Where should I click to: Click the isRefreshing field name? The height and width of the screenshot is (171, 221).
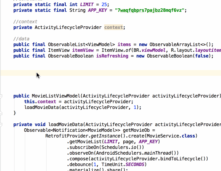tap(112, 56)
